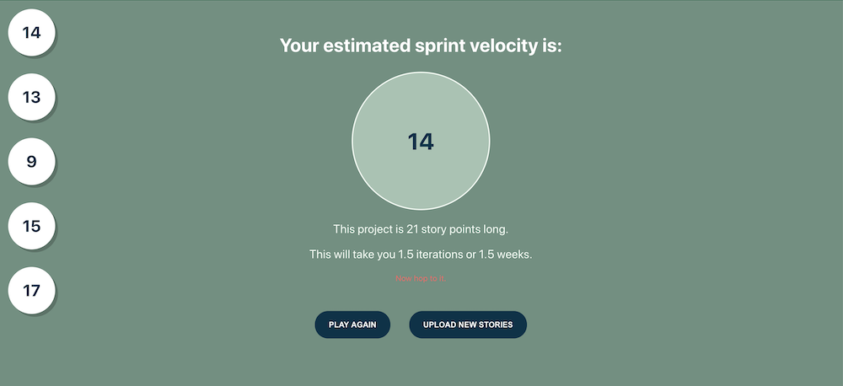The width and height of the screenshot is (843, 386).
Task: Click the bubble numbered 9
Action: 31,162
